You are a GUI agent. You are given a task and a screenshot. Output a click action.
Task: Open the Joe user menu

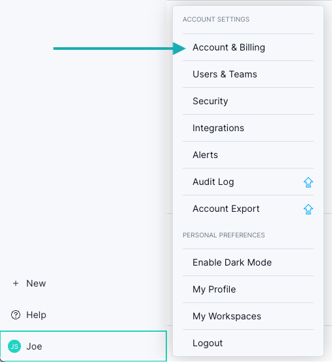coord(83,346)
